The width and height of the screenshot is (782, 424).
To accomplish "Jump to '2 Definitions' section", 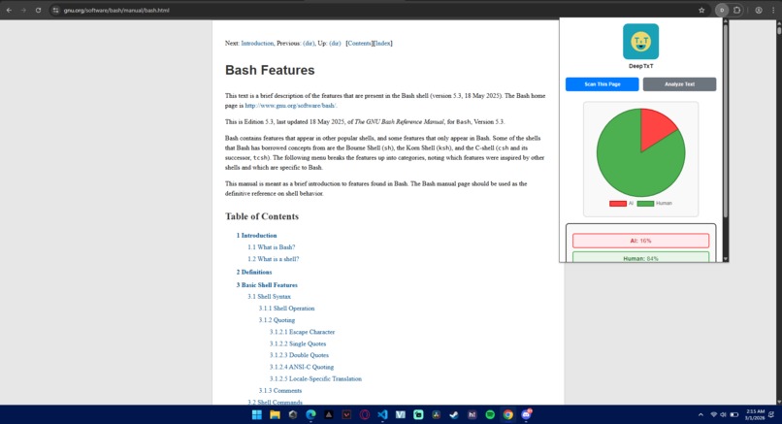I will pos(254,273).
